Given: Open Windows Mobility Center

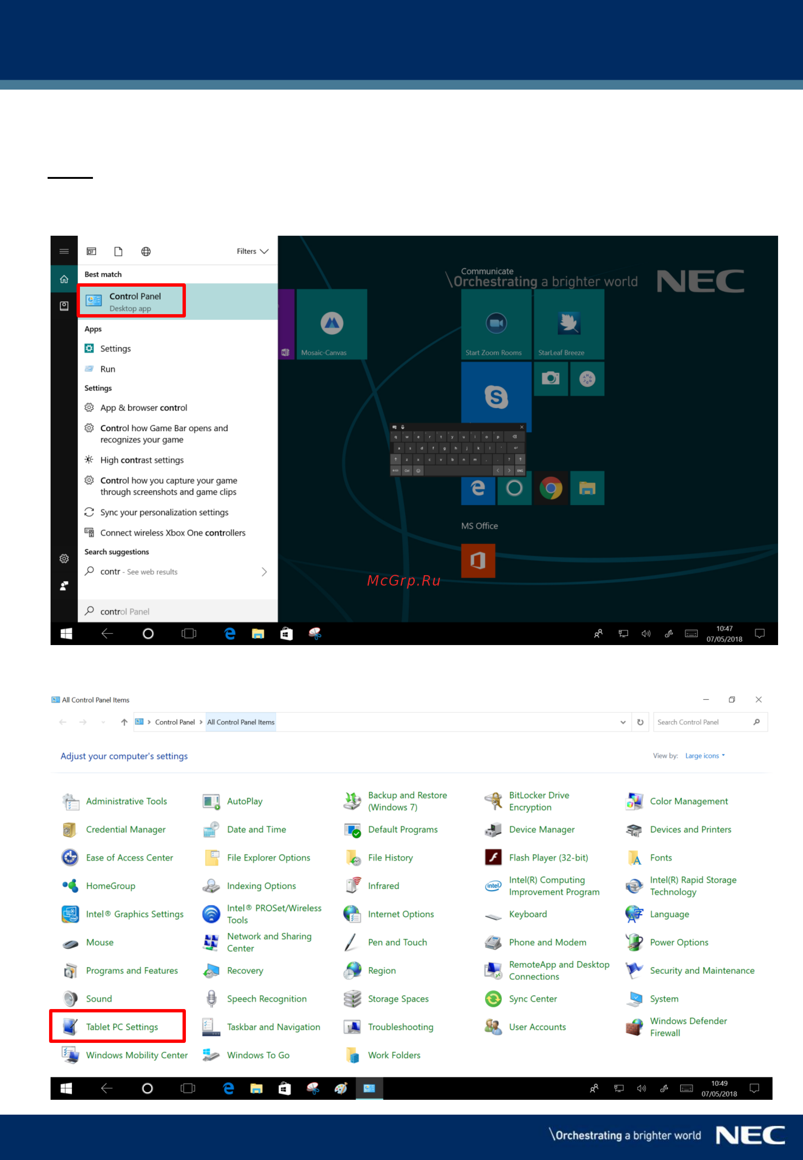Looking at the screenshot, I should point(125,1055).
